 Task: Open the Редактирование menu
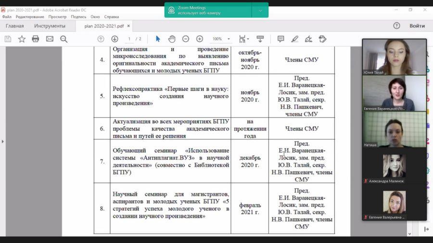click(x=30, y=17)
